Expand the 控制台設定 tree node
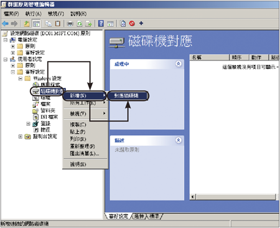Image resolution: width=280 pixels, height=228 pixels. click(x=21, y=136)
